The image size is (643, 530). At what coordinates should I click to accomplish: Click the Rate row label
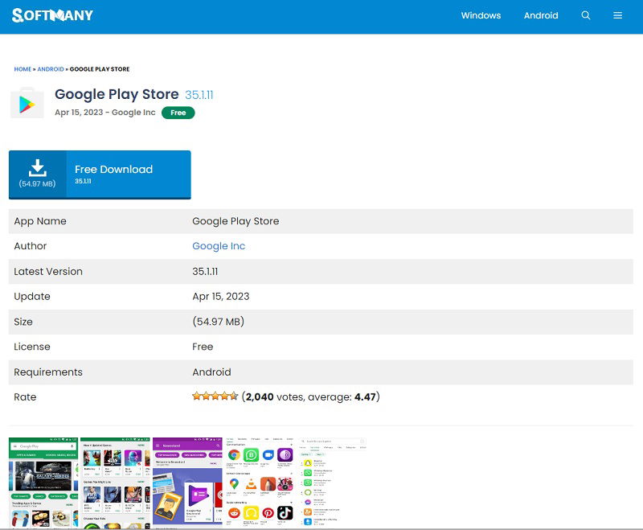point(25,397)
